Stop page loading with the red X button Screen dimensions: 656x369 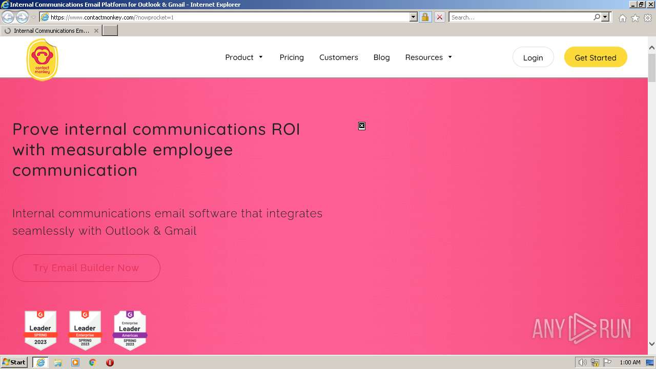point(439,17)
